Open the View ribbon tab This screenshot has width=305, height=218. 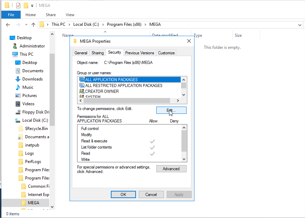pos(70,15)
